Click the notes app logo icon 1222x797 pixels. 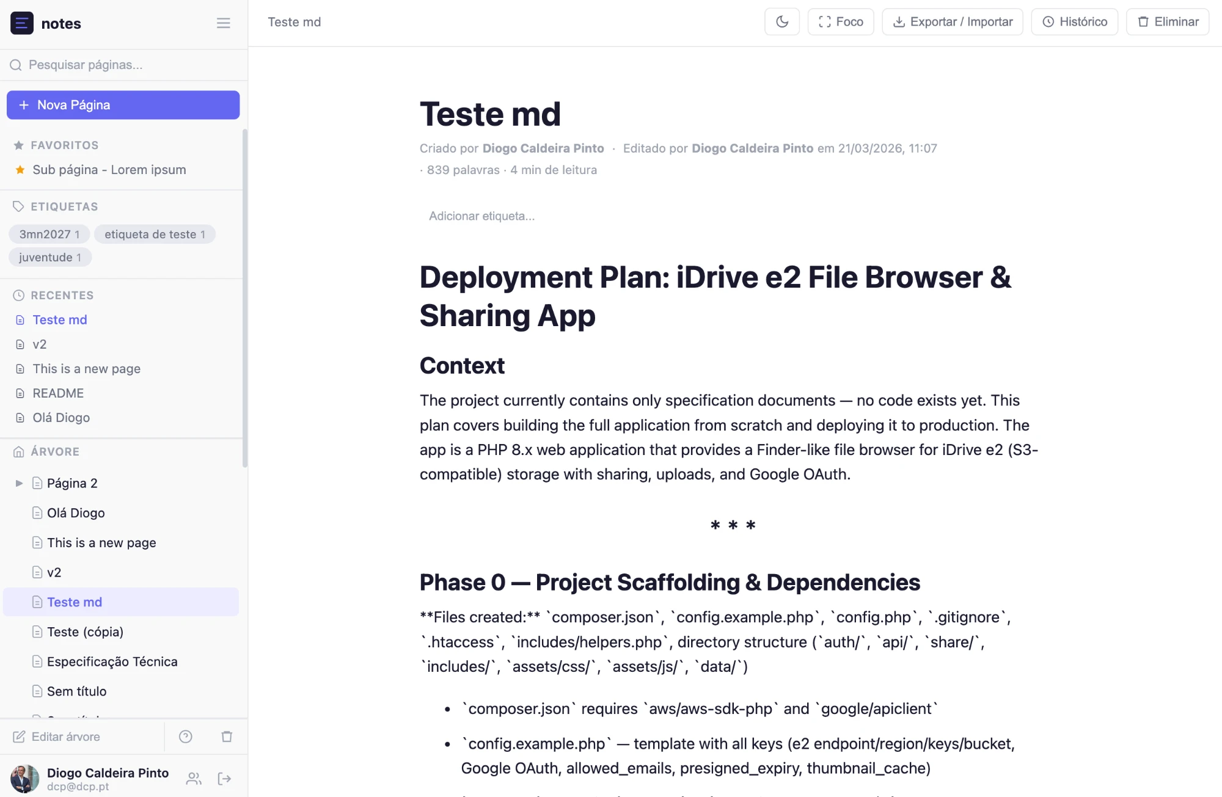tap(22, 23)
